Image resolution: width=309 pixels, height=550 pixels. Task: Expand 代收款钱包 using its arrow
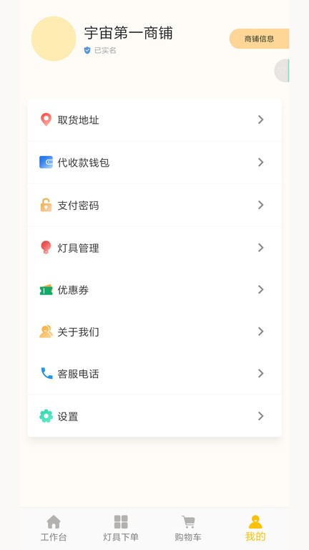(260, 162)
